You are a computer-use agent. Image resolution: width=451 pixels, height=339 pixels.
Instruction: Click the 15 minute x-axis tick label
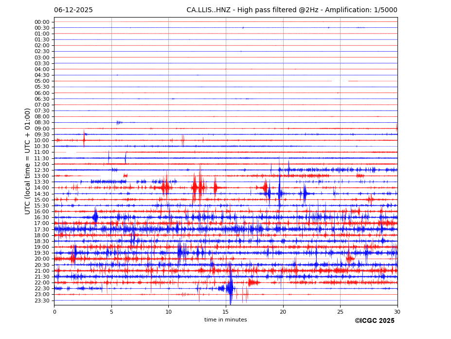[x=226, y=311]
